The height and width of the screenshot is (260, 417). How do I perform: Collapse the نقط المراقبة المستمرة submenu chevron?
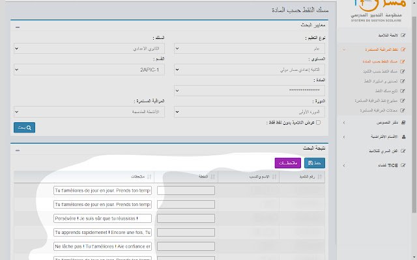point(344,49)
